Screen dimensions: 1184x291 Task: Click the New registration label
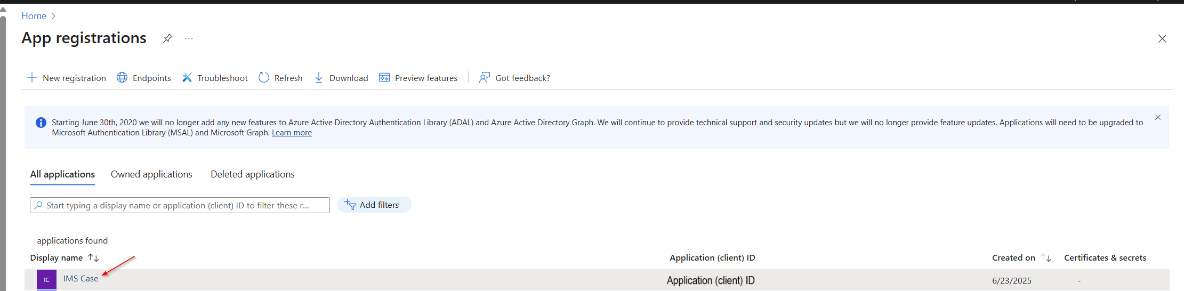tap(74, 78)
